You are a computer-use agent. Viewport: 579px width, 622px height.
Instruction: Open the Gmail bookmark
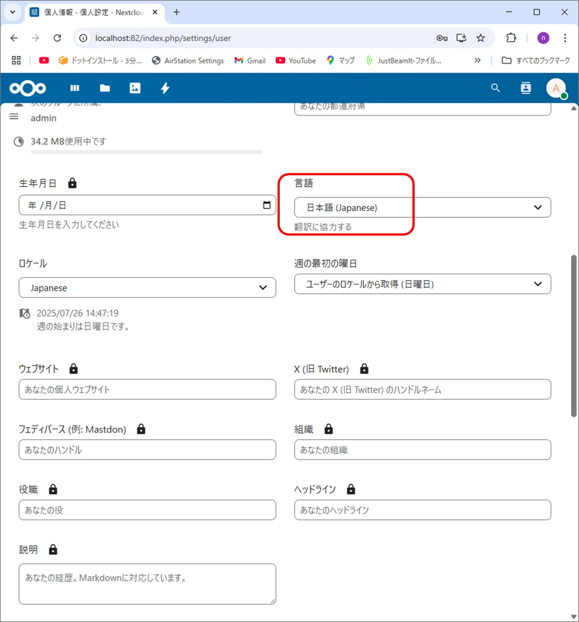click(250, 60)
